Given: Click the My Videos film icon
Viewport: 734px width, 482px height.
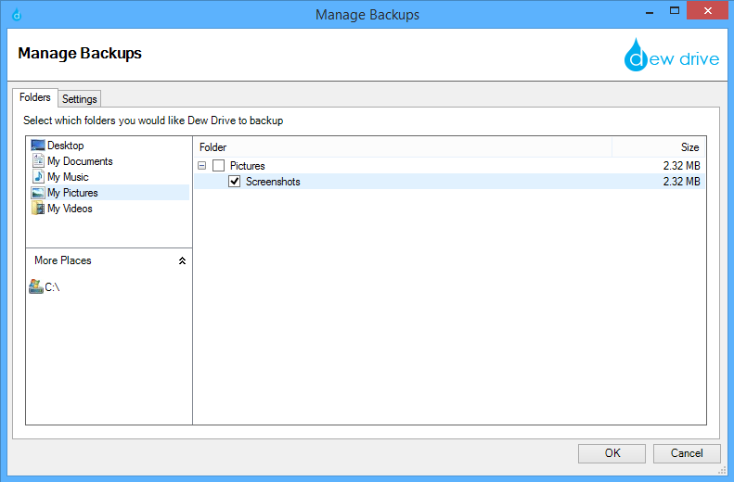Looking at the screenshot, I should pyautogui.click(x=38, y=209).
